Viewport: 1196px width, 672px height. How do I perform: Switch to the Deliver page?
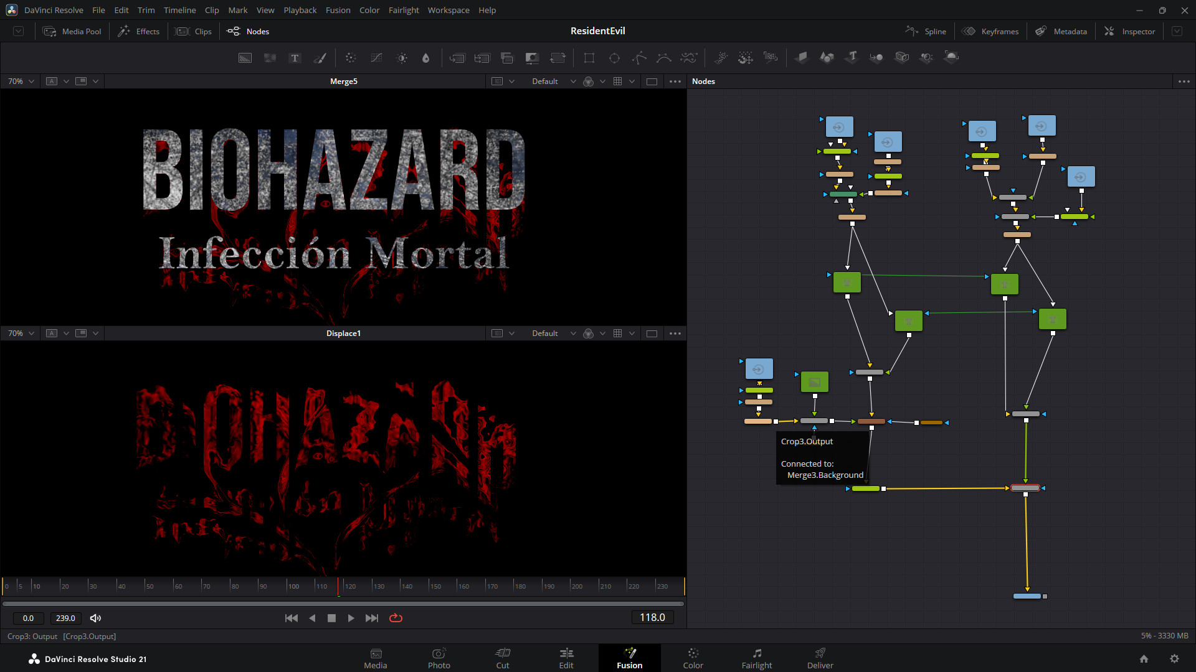[820, 658]
